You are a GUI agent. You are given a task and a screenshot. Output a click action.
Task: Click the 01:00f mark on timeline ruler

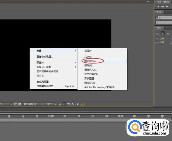[51, 116]
